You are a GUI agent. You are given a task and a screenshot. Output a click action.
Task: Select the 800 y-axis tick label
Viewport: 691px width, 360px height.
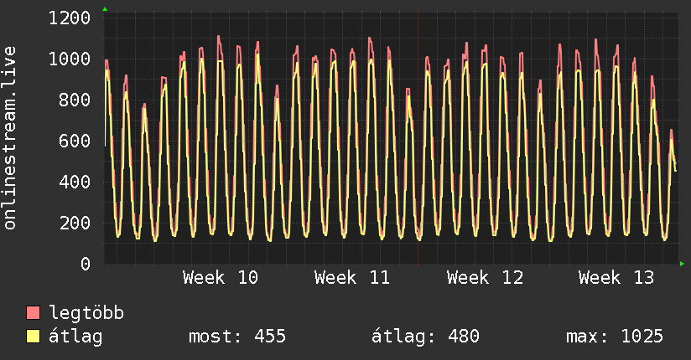[x=74, y=100]
